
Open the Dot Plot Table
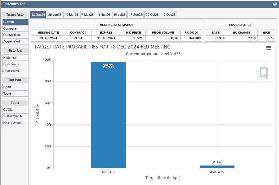point(15,94)
